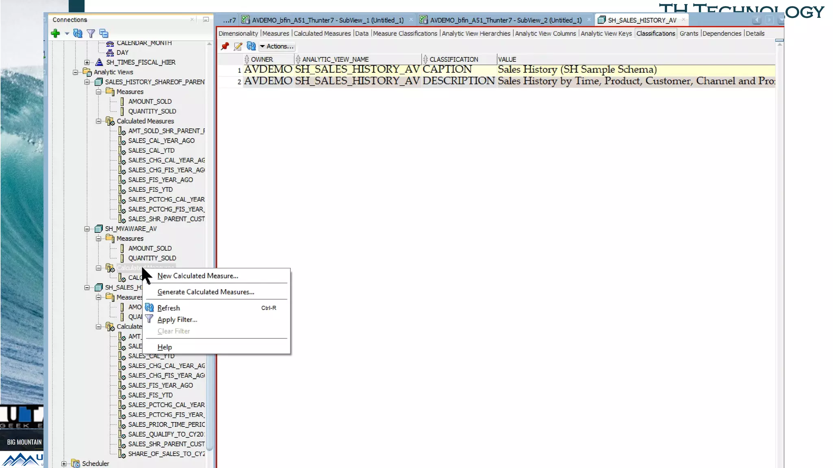Select the SHARE_OF_SALES_TO_CY2 measure
The width and height of the screenshot is (833, 468).
[x=166, y=454]
